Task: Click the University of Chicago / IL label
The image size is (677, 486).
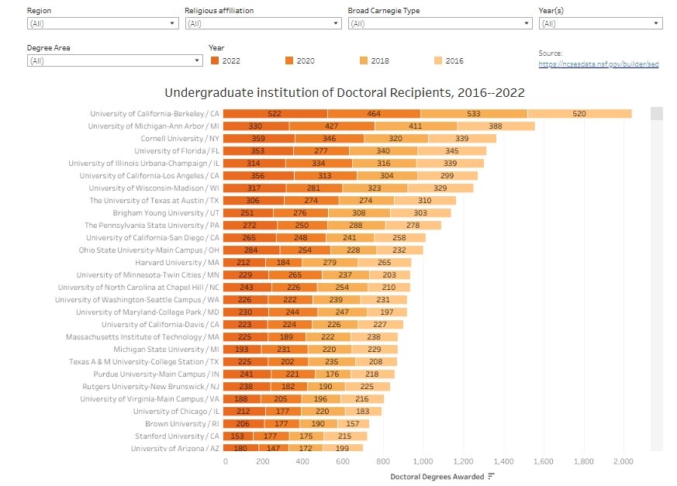Action: click(x=176, y=412)
